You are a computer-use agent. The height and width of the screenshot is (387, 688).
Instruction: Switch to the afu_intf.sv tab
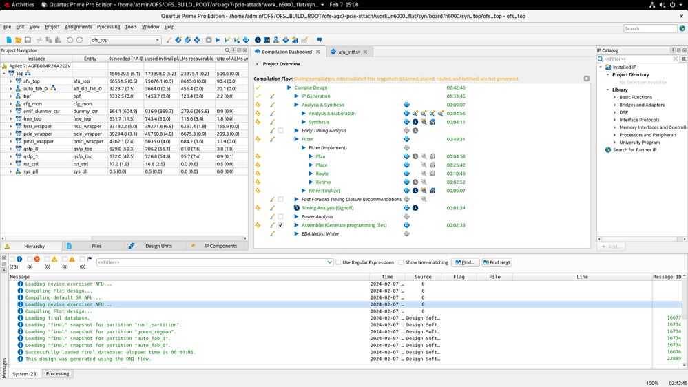click(x=348, y=52)
